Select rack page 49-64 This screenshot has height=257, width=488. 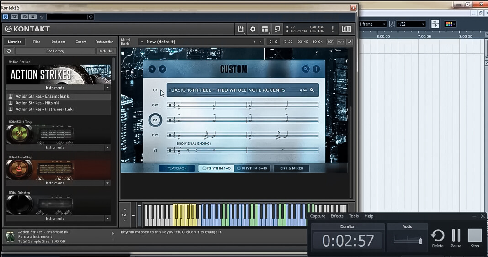(x=318, y=42)
